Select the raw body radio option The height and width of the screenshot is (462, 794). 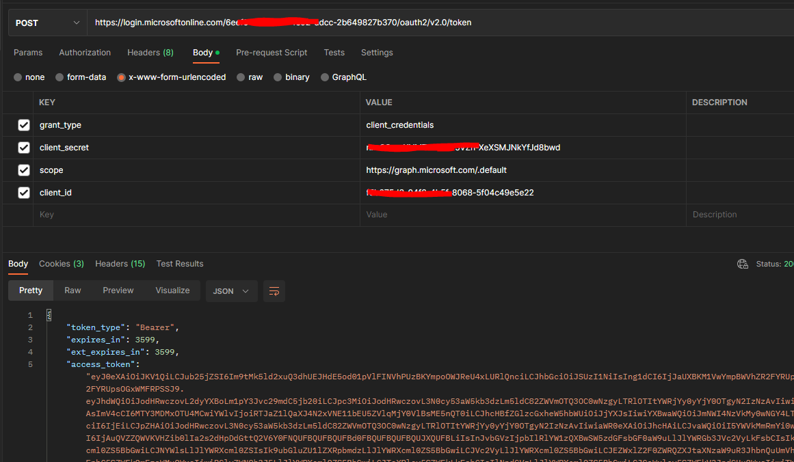[241, 77]
